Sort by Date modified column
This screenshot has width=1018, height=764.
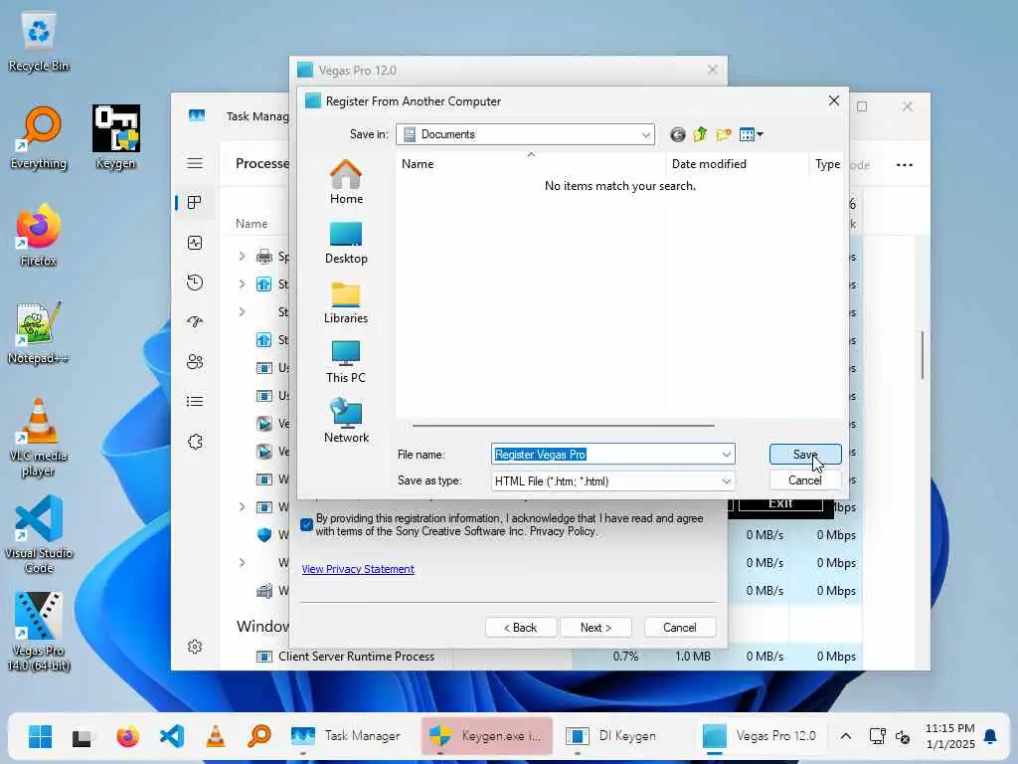737,164
